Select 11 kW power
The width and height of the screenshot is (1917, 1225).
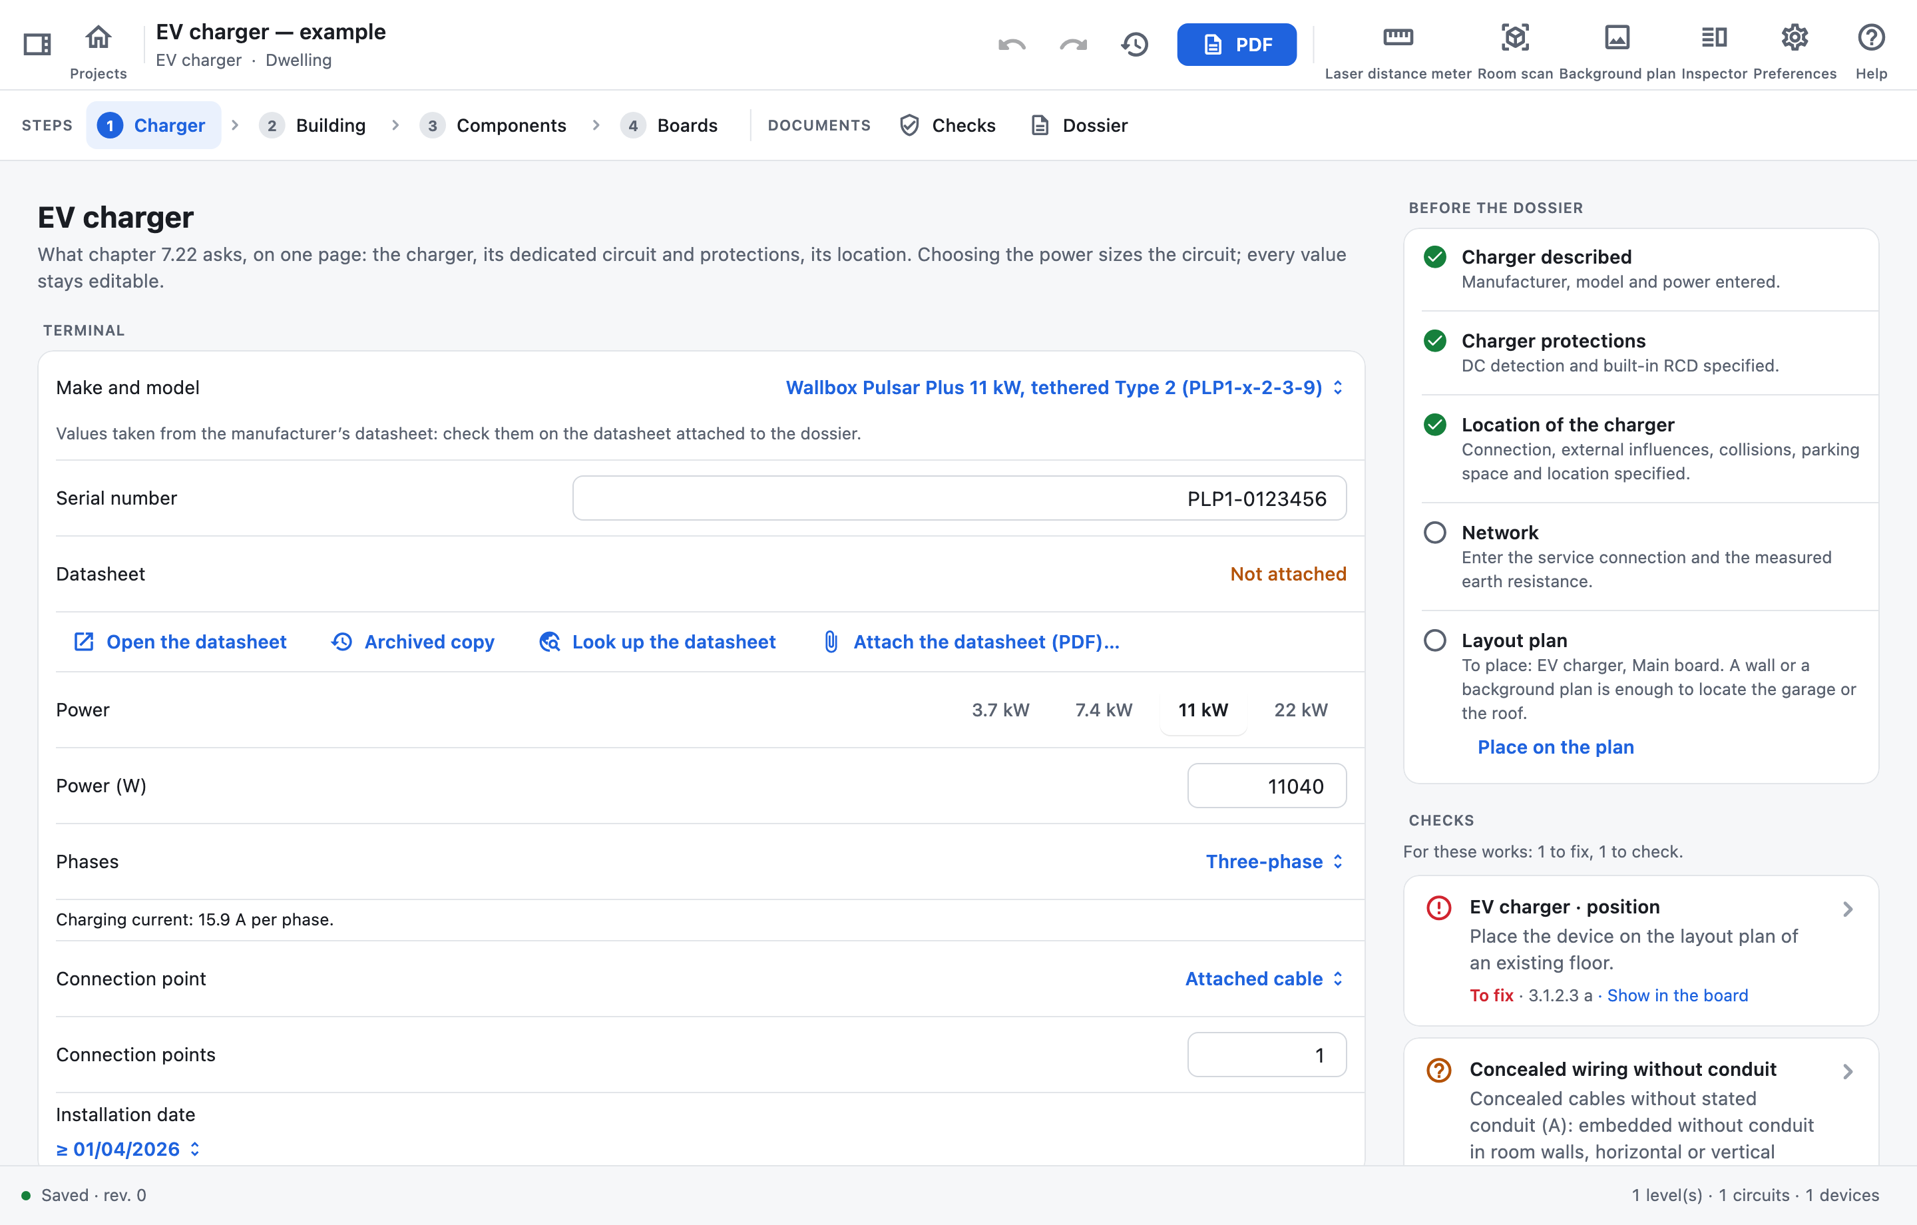[x=1203, y=710]
